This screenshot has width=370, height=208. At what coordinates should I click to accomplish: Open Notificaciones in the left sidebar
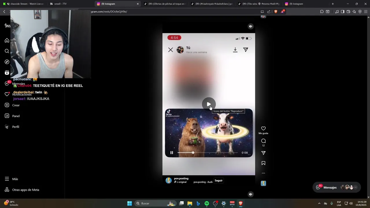(x=18, y=94)
